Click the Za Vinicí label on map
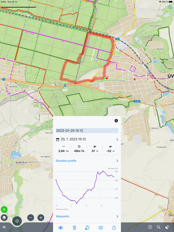This screenshot has width=174, height=232. click(160, 49)
